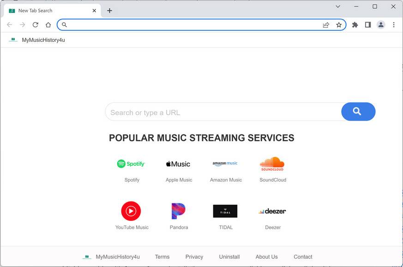403x267 pixels.
Task: Click the Deezer text label
Action: click(x=273, y=227)
